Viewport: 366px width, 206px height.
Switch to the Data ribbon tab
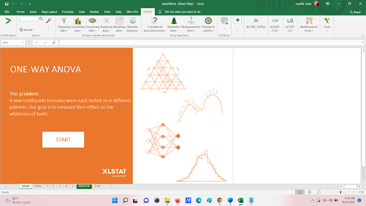(x=82, y=11)
